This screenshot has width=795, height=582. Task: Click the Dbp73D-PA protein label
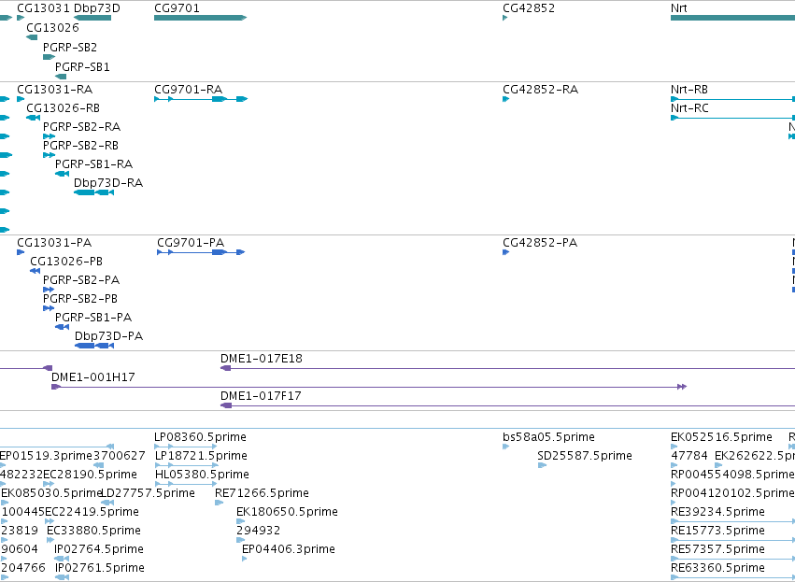[108, 336]
